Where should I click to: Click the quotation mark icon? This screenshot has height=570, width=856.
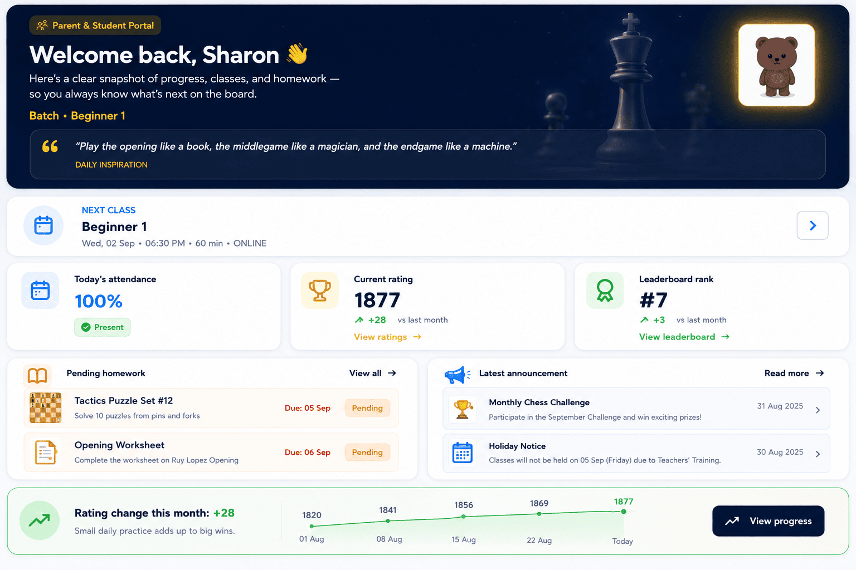coord(50,146)
